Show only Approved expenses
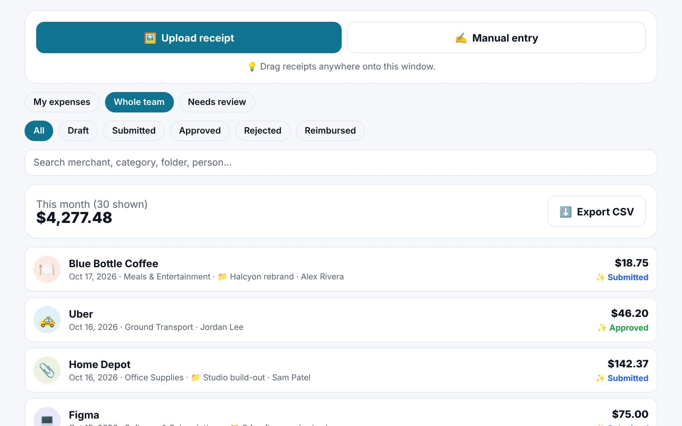Viewport: 682px width, 426px height. click(x=199, y=131)
